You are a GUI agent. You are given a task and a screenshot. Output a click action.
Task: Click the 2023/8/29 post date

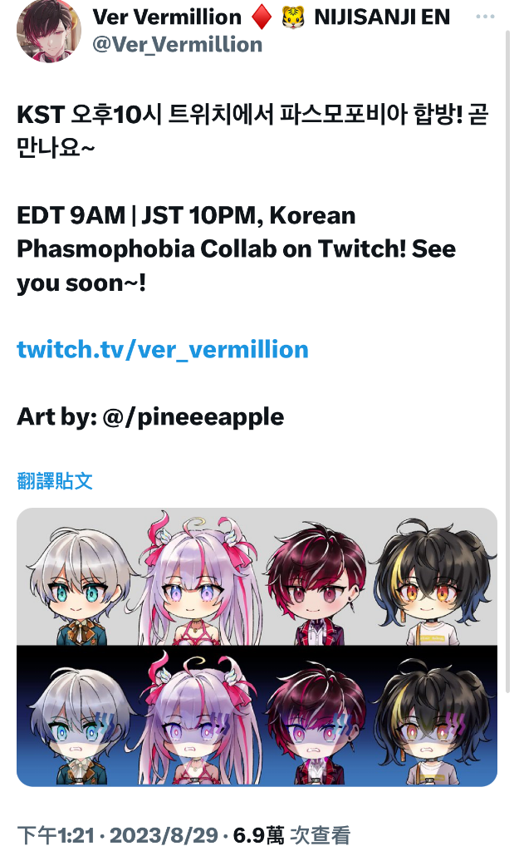pos(164,835)
